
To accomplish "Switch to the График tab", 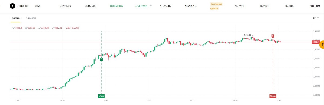I will tap(15, 18).
